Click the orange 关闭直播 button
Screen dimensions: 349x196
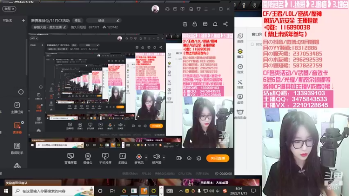pyautogui.click(x=218, y=158)
